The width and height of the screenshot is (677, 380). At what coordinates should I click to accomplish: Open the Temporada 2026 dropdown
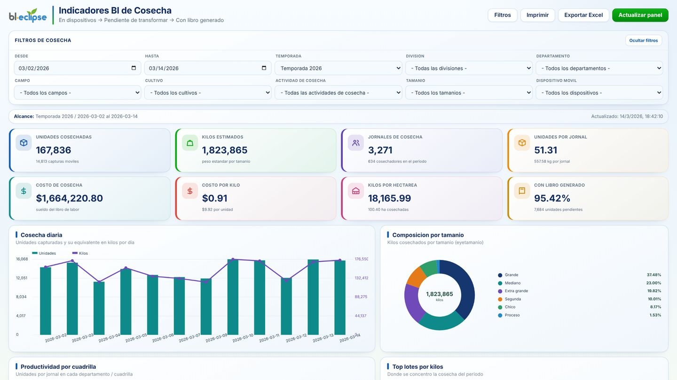point(338,68)
